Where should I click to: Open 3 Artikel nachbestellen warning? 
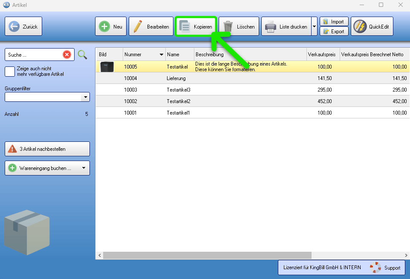click(x=47, y=149)
